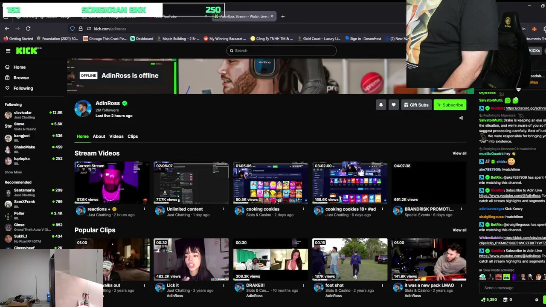
Task: Play the 'DRAKE!!!' clip thumbnail
Action: point(270,259)
